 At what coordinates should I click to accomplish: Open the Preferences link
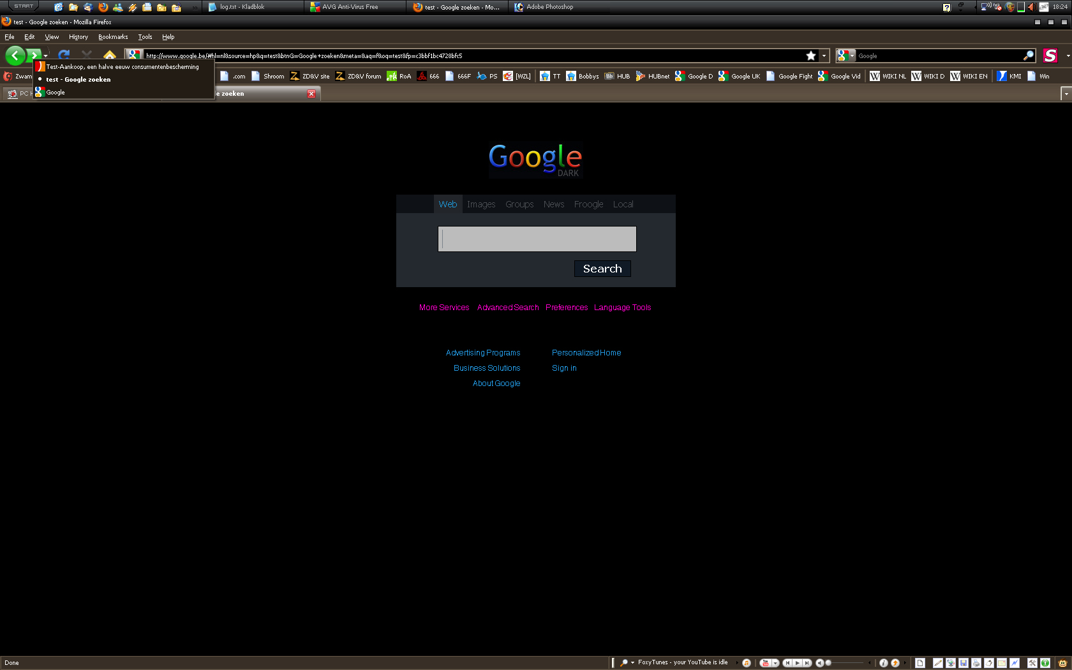click(567, 308)
